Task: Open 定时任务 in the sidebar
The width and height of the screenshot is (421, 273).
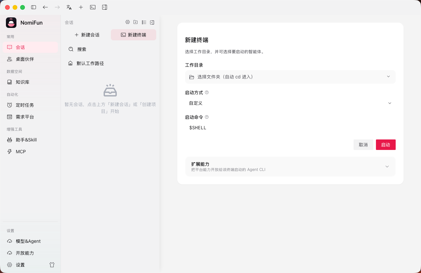Action: click(x=30, y=105)
